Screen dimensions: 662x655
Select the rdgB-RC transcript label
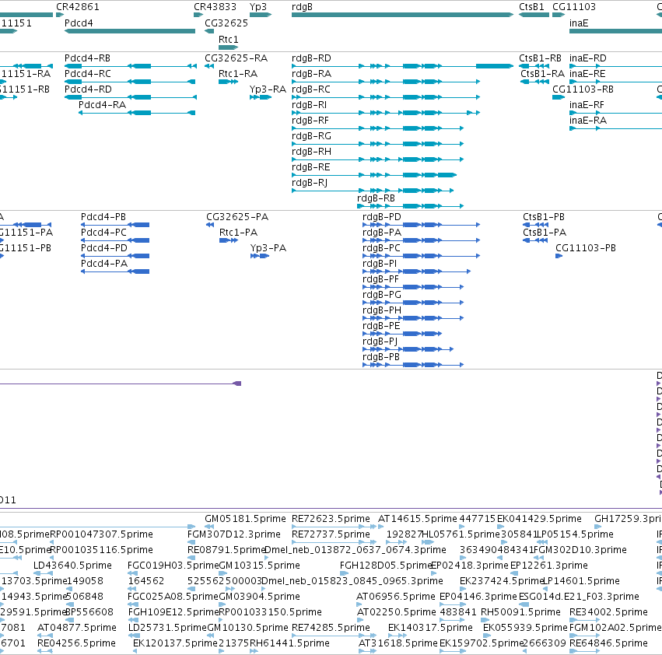click(x=310, y=89)
